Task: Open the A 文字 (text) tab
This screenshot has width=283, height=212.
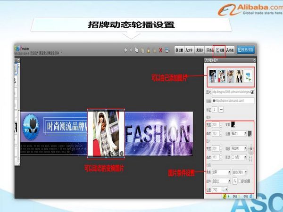Action: pos(189,50)
